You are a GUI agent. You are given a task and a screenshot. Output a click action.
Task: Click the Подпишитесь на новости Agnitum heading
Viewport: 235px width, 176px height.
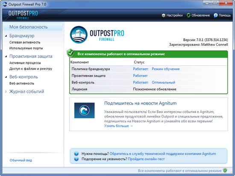coord(141,103)
